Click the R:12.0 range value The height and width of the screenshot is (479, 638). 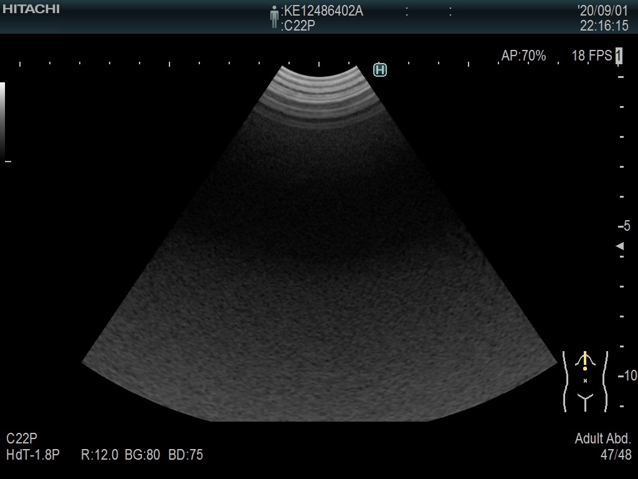100,455
